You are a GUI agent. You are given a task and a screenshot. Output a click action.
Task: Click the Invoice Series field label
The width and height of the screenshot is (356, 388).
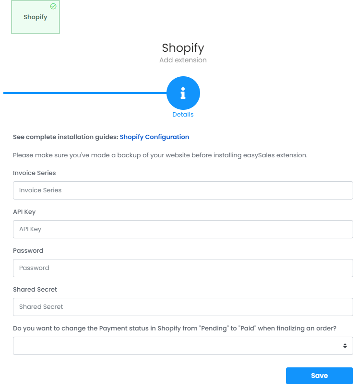coord(35,173)
